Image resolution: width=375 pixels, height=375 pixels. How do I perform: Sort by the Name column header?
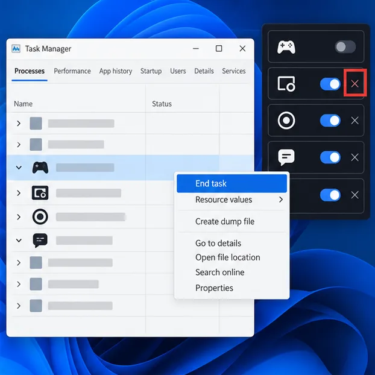[23, 104]
